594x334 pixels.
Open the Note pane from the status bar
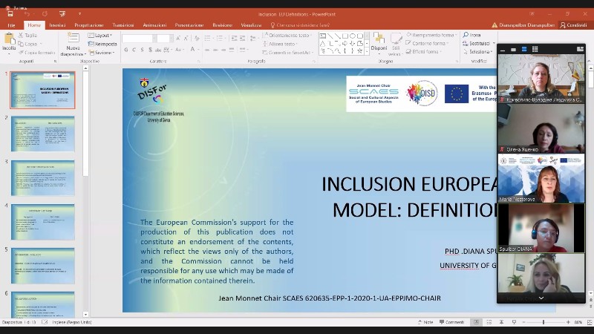425,322
